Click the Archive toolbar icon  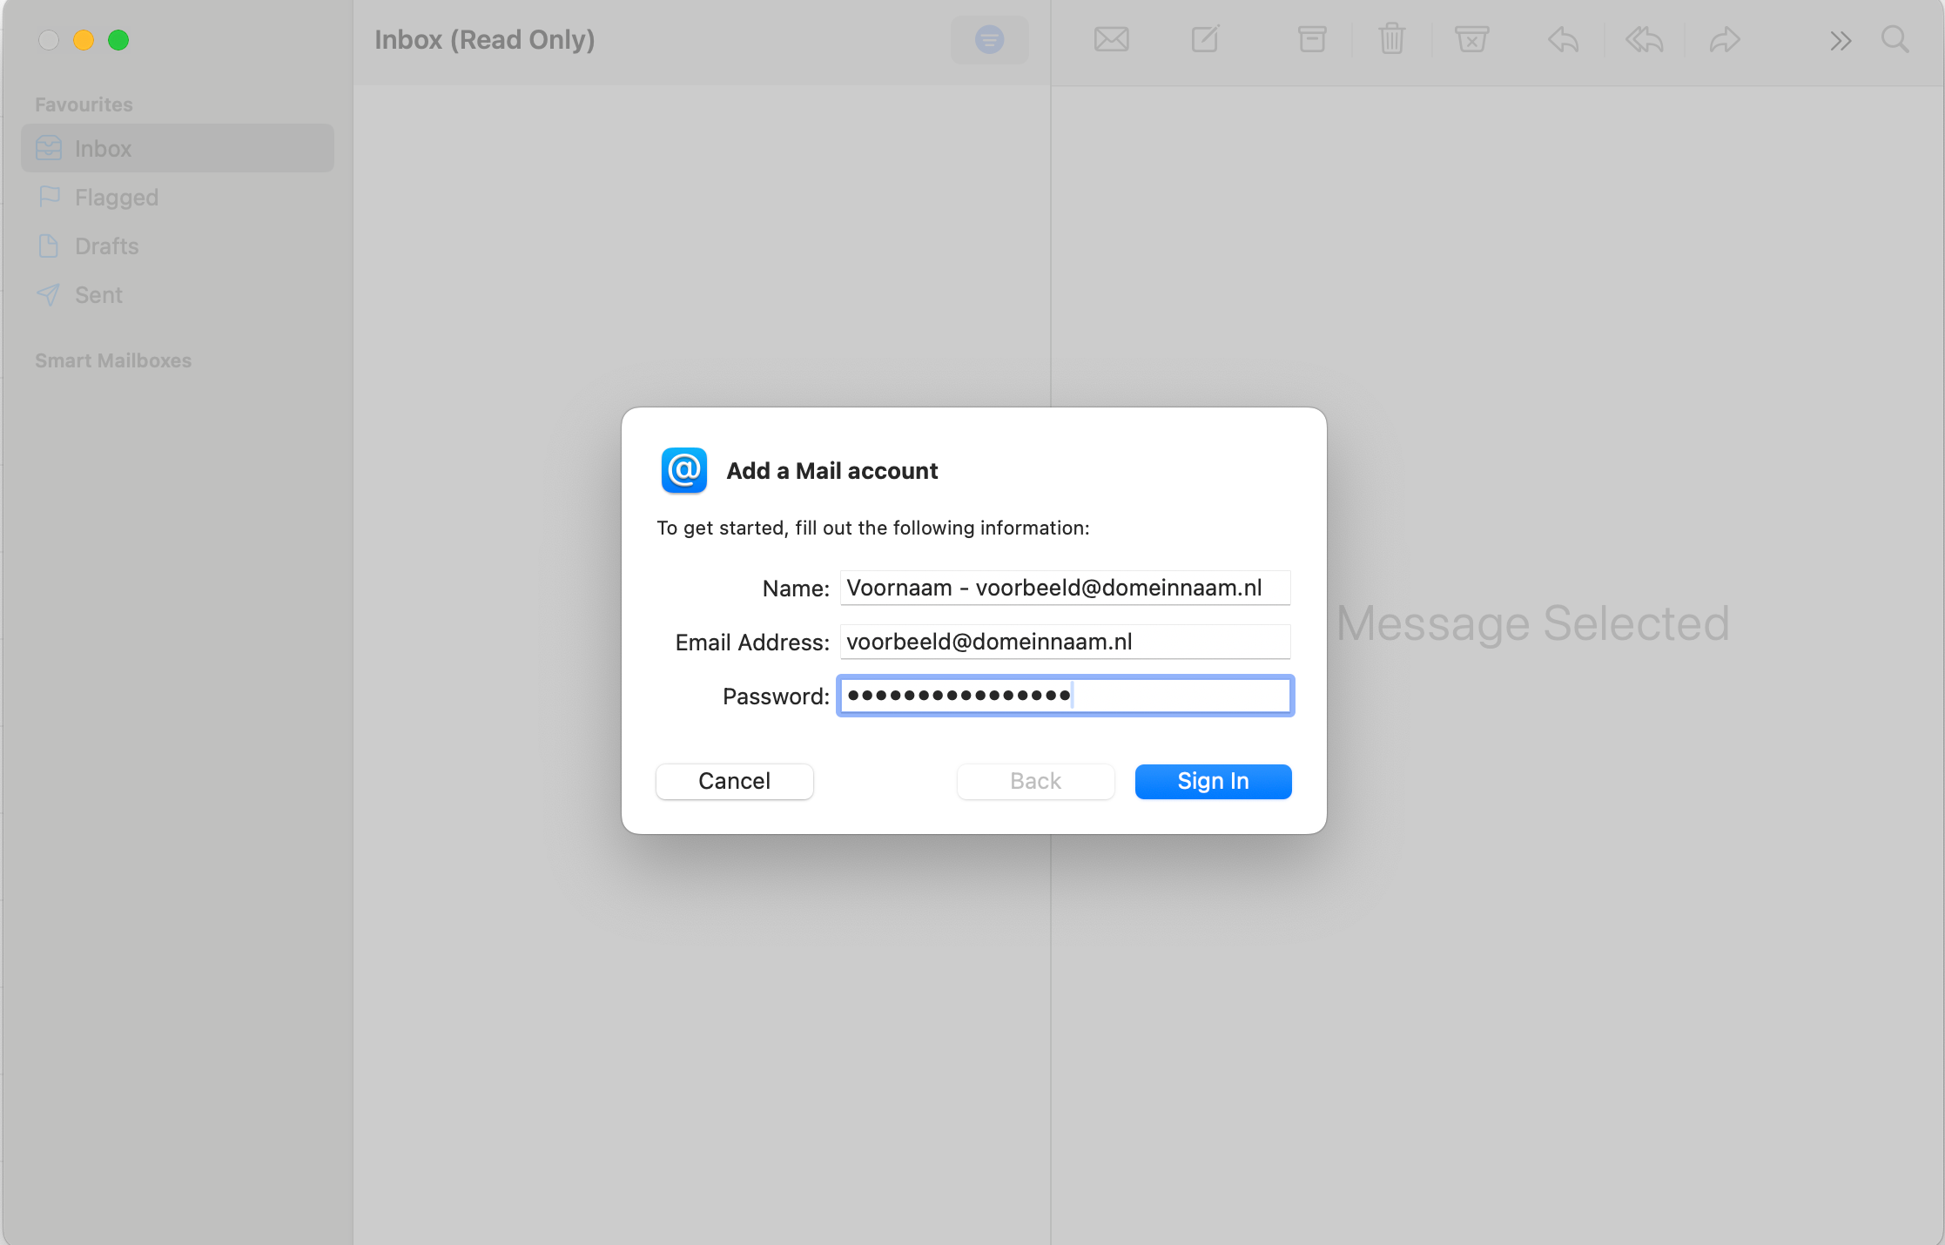click(x=1311, y=40)
